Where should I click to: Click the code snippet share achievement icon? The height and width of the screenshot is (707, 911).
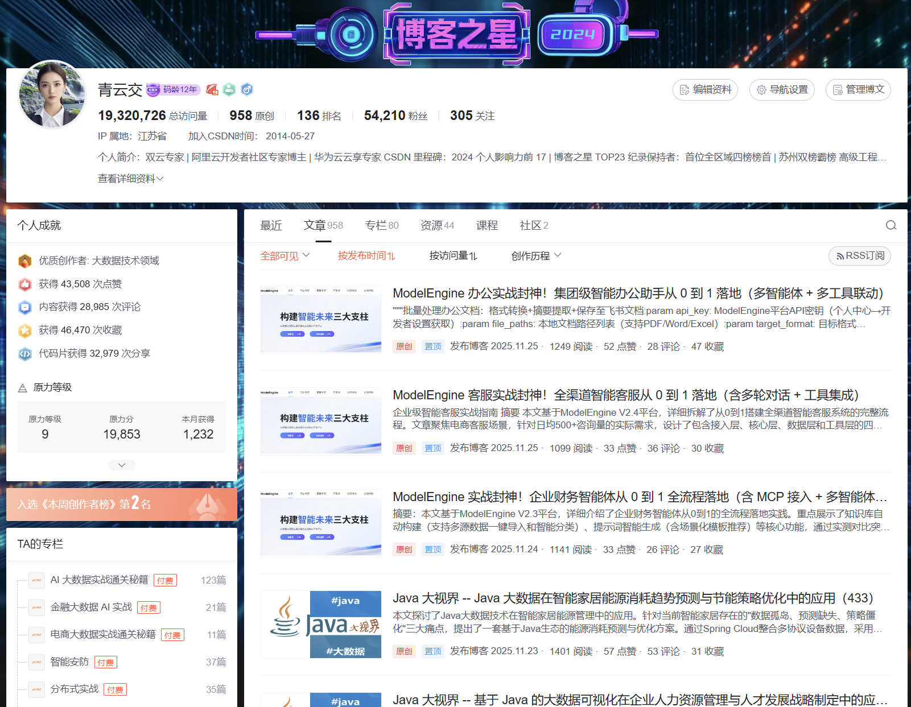coord(24,354)
